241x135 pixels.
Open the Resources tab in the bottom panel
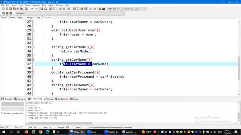20,99
